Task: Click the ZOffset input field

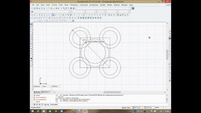Action: (56, 89)
